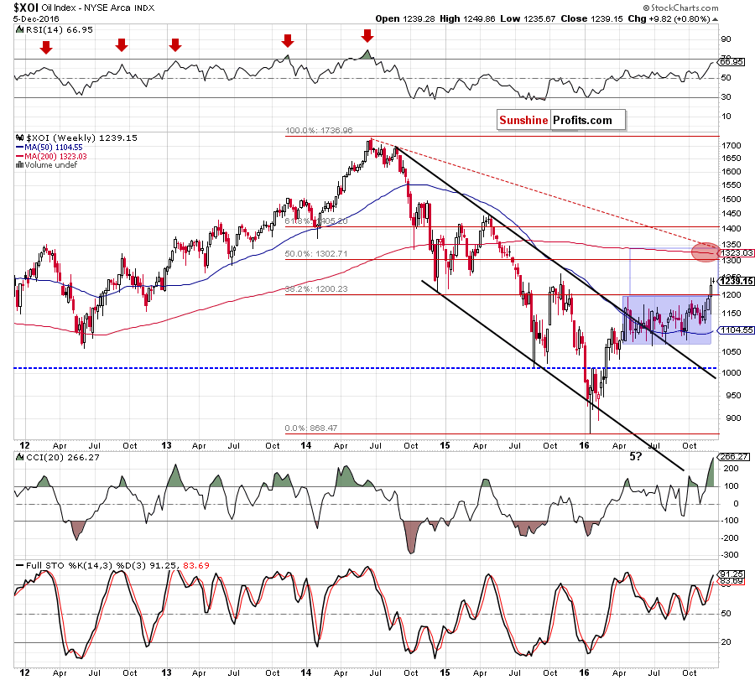Click the red line marker beside MA(200)
Screen dimensions: 755x680
point(20,157)
